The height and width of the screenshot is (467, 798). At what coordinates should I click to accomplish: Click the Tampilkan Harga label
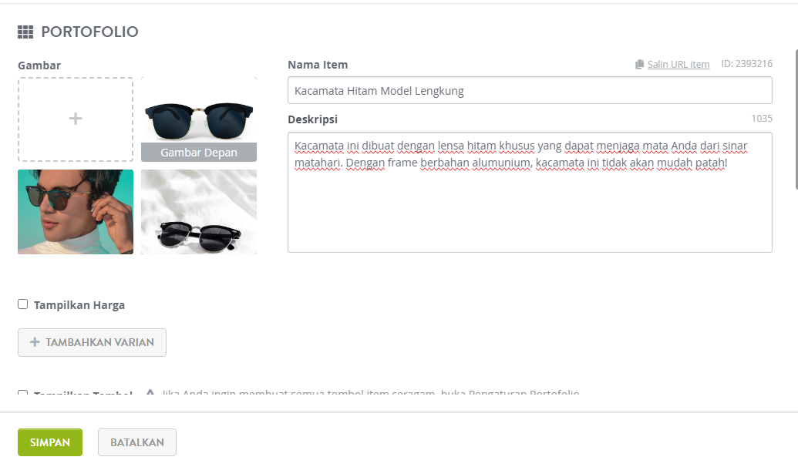point(79,305)
